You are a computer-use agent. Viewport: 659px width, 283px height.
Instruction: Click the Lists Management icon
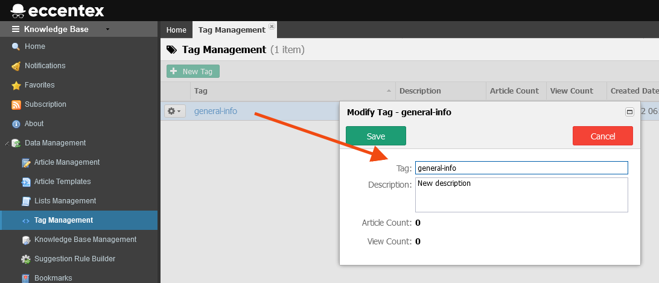[x=26, y=201]
